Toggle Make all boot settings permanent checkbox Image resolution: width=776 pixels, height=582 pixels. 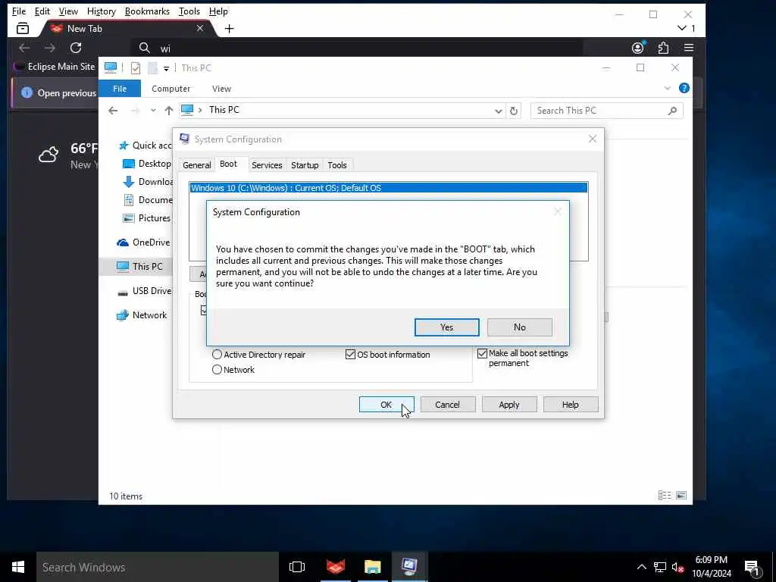coord(482,353)
